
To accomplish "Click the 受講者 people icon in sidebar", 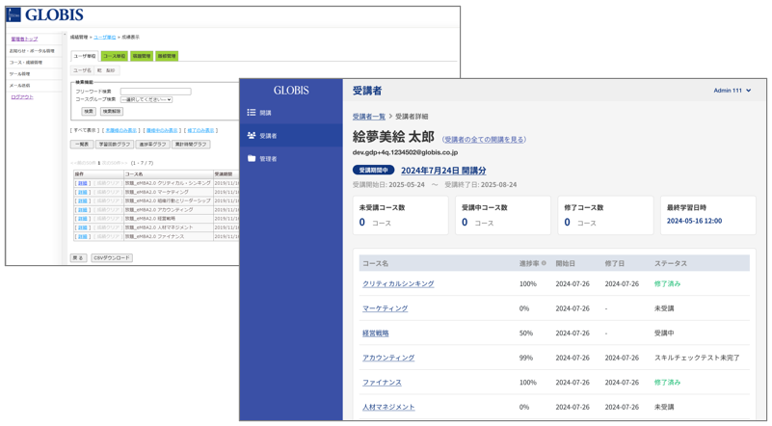I will click(252, 136).
